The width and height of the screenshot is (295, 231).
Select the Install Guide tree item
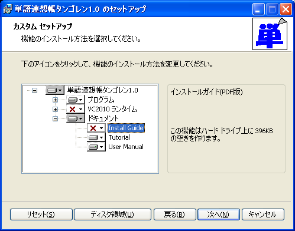(126, 128)
